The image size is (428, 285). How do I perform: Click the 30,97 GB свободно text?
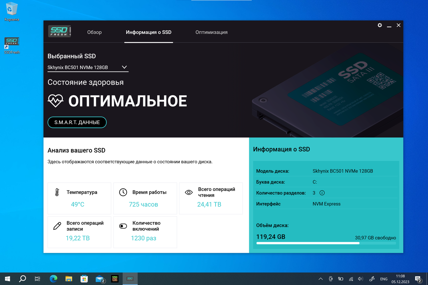tap(375, 238)
